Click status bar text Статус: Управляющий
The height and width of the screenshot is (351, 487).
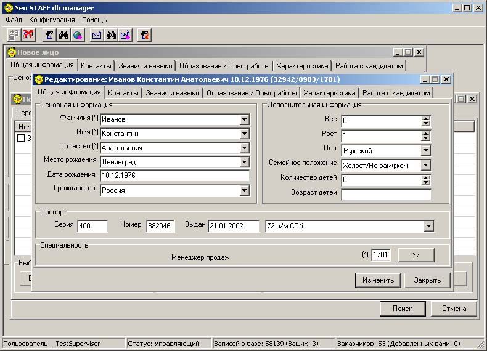[x=164, y=344]
